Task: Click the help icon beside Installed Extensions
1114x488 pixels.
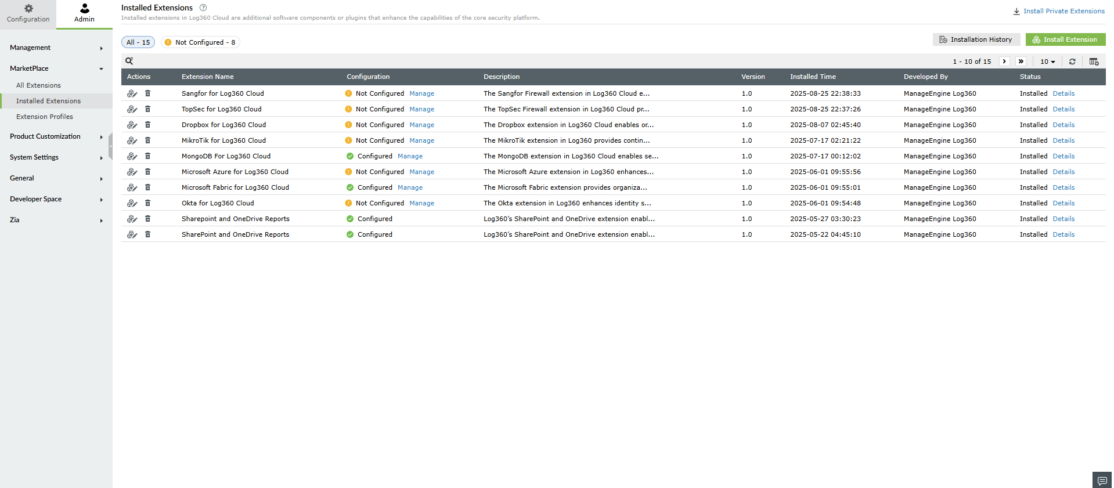Action: (203, 8)
